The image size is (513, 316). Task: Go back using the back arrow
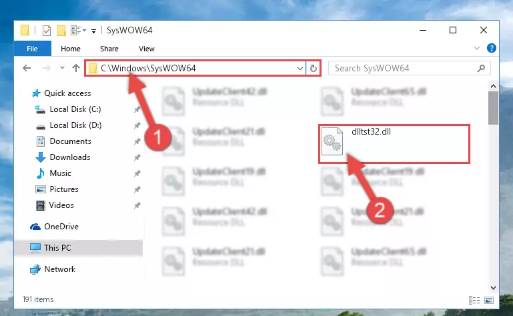point(27,68)
